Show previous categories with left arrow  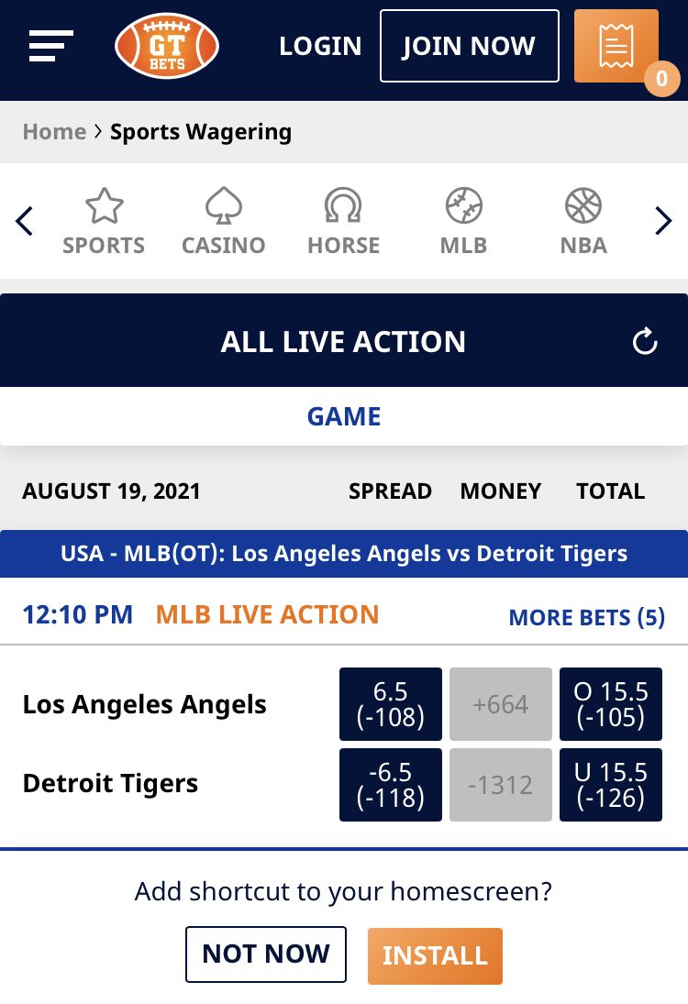tap(25, 222)
